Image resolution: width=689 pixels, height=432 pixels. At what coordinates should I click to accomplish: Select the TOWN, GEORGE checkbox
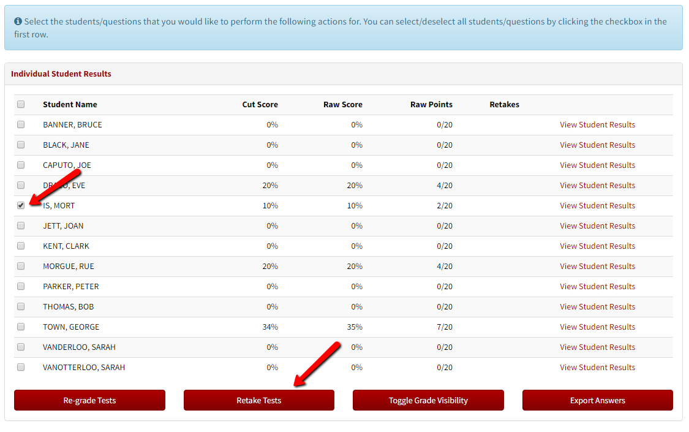[x=21, y=327]
